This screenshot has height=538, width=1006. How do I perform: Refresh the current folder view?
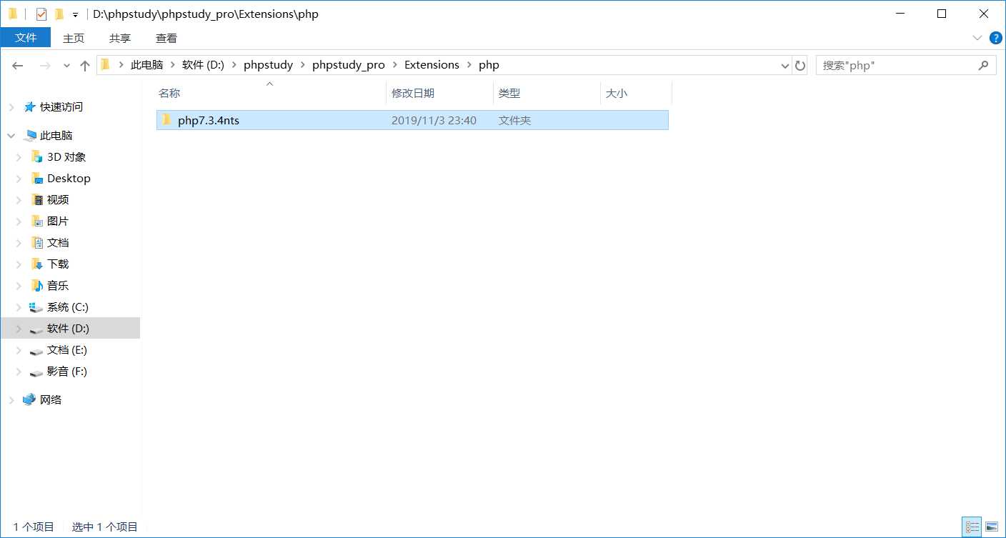point(800,66)
